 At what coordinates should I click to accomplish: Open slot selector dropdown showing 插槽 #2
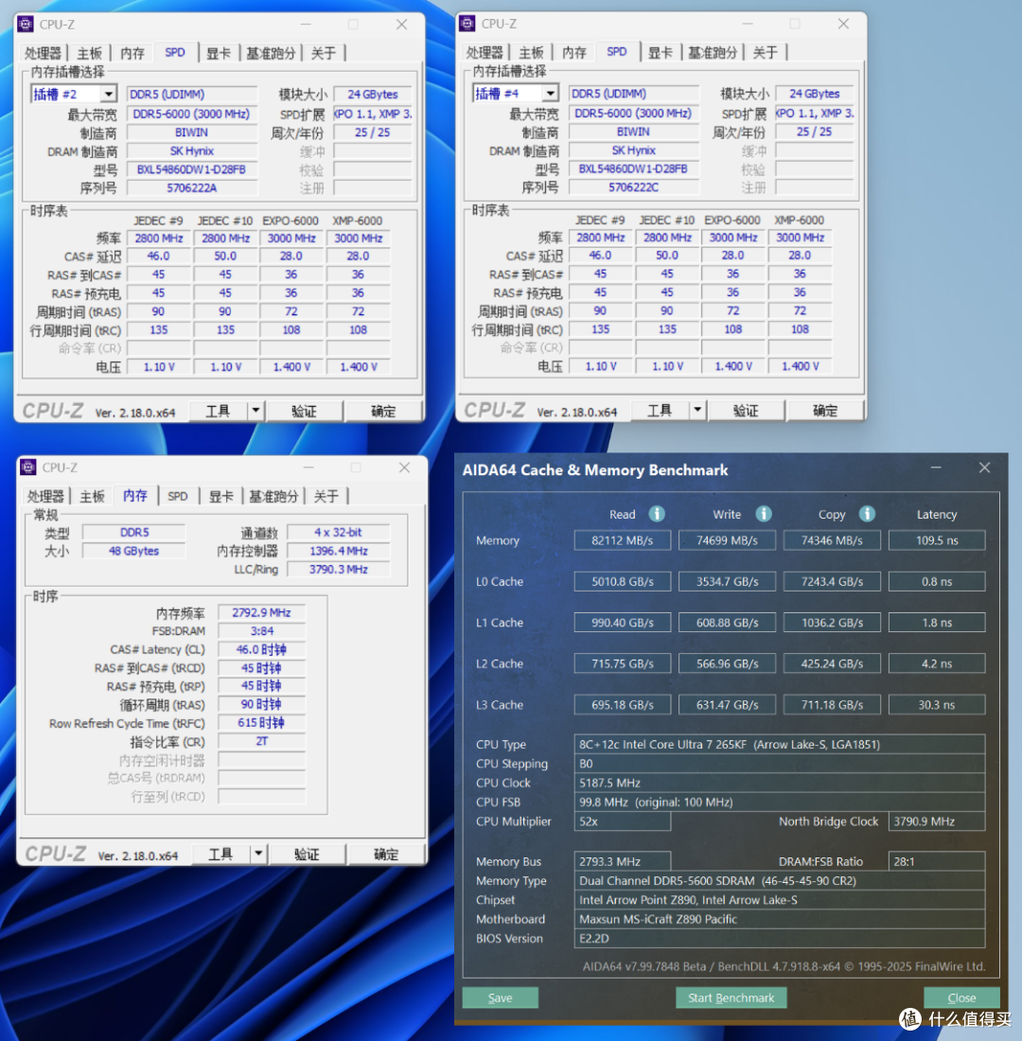(x=108, y=95)
